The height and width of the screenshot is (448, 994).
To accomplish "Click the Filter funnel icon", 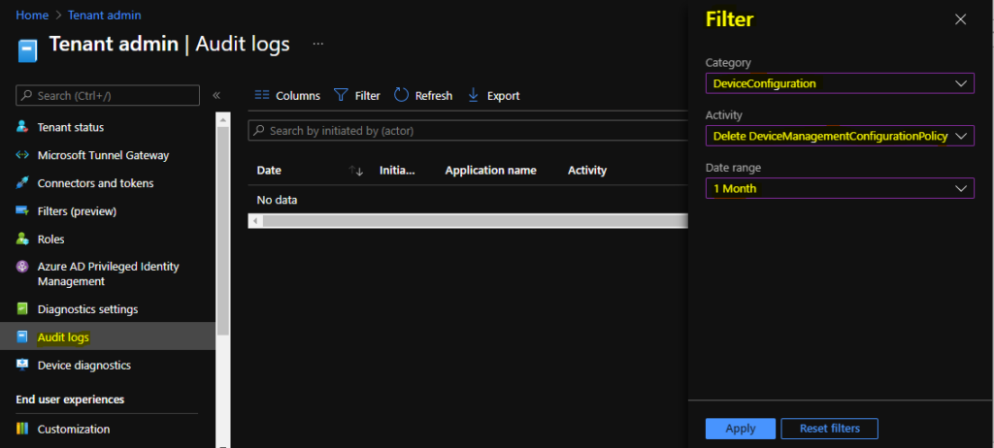I will coord(341,95).
